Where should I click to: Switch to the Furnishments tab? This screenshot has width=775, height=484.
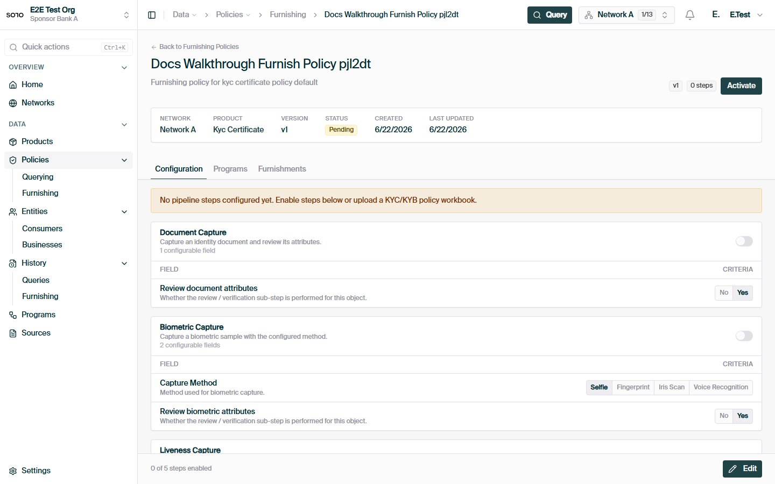[282, 169]
